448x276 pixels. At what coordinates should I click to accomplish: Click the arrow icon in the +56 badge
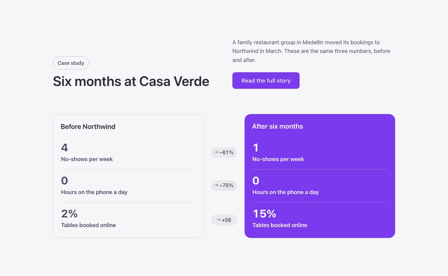click(219, 220)
